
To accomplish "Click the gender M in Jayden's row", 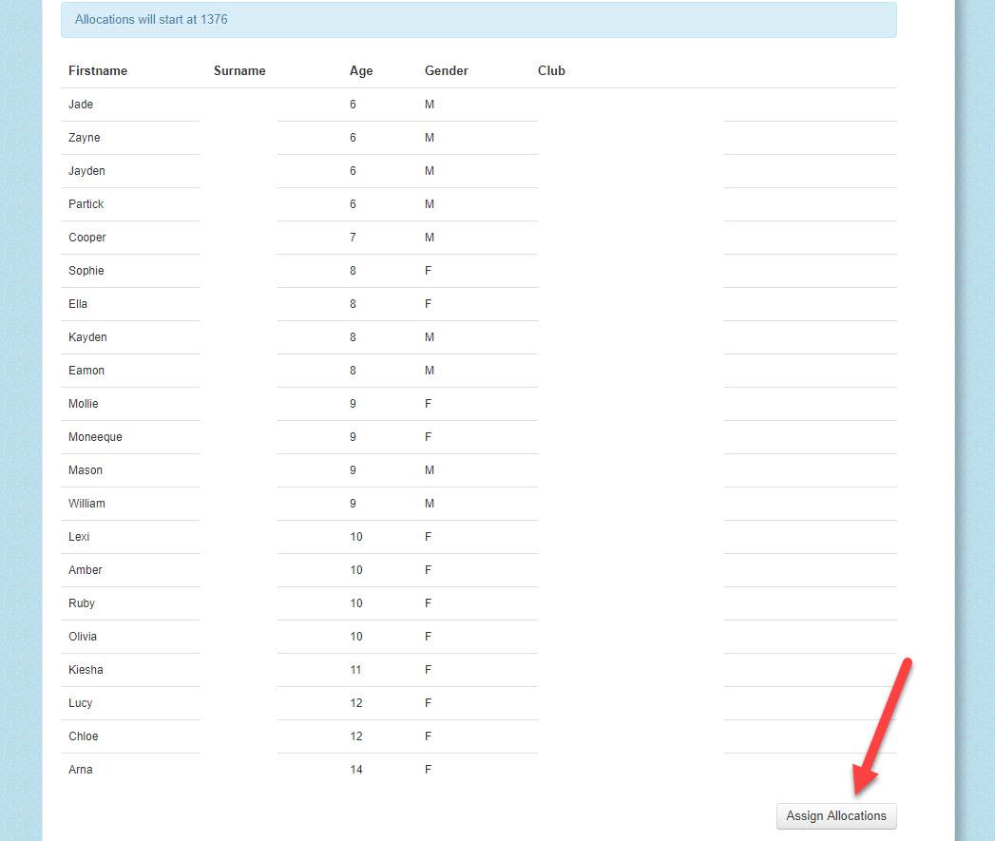I will 430,171.
